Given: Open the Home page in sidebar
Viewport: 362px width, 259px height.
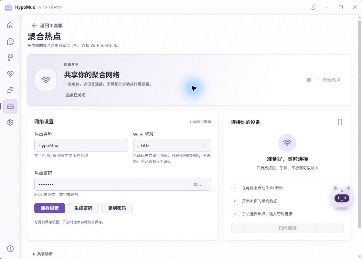Looking at the screenshot, I should tap(10, 25).
